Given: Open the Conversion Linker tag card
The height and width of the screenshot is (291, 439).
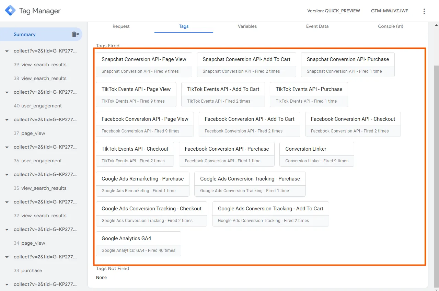Looking at the screenshot, I should click(317, 154).
